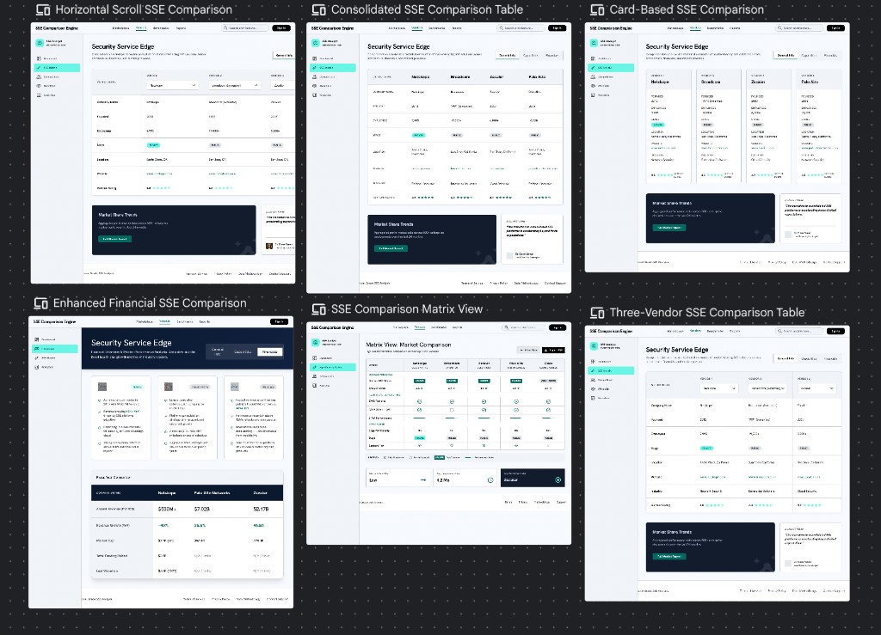Image resolution: width=881 pixels, height=635 pixels.
Task: Select white Financials tab in Enhanced Financial frame
Action: pyautogui.click(x=269, y=351)
